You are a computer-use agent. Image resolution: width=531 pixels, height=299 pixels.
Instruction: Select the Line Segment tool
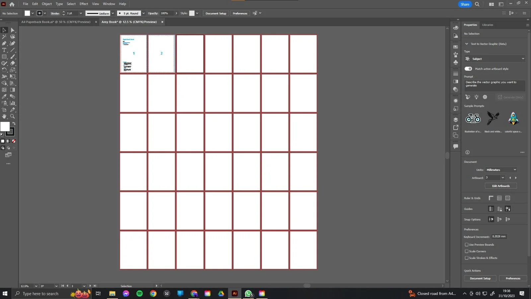click(x=13, y=50)
